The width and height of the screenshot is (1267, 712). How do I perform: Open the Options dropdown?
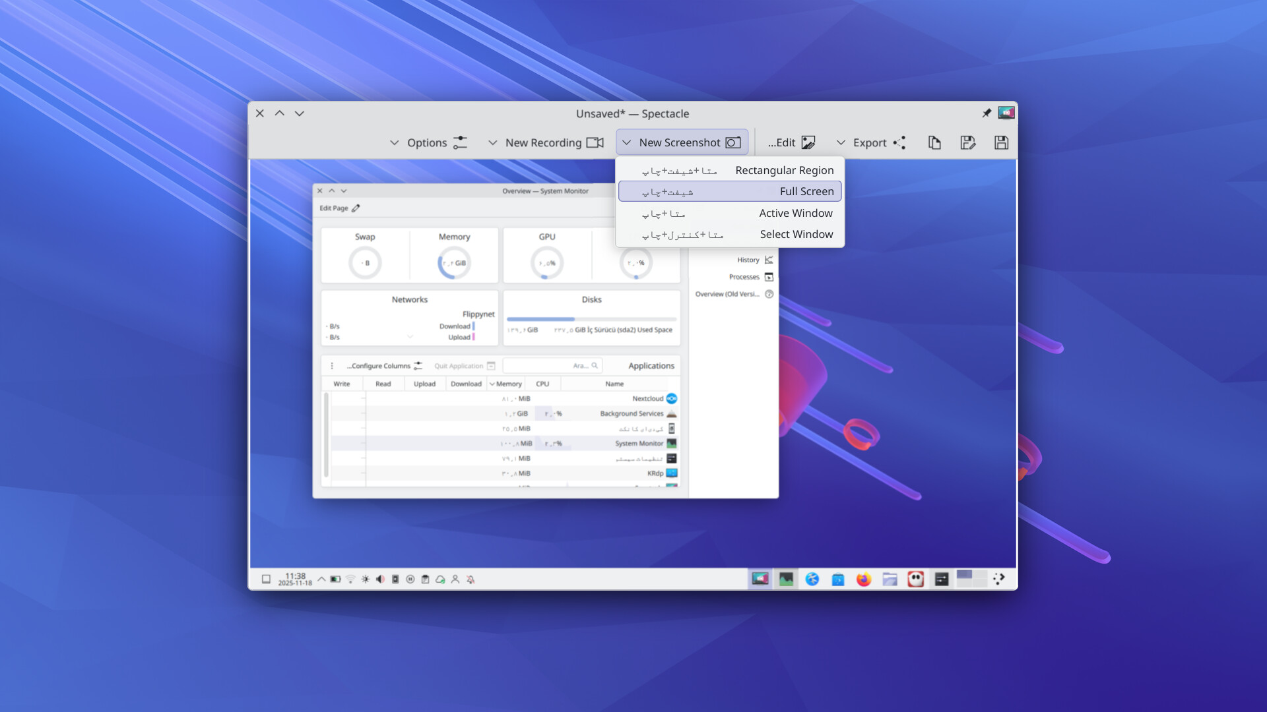click(428, 142)
